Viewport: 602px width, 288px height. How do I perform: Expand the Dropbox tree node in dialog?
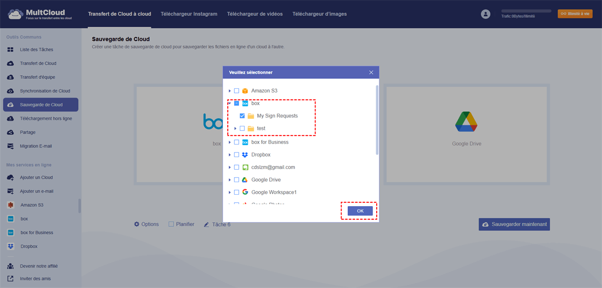[x=230, y=155]
